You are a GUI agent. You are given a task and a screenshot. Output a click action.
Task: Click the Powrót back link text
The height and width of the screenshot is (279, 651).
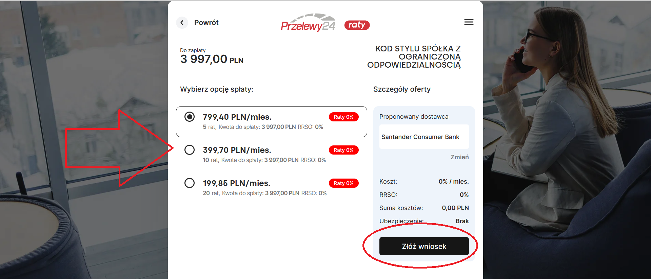[x=206, y=23]
